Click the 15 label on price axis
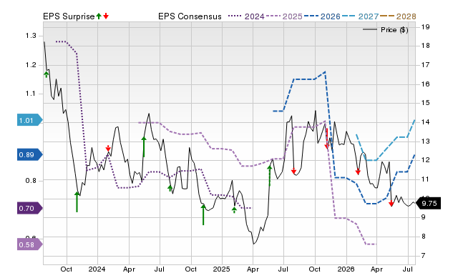The width and height of the screenshot is (458, 273). (425, 103)
